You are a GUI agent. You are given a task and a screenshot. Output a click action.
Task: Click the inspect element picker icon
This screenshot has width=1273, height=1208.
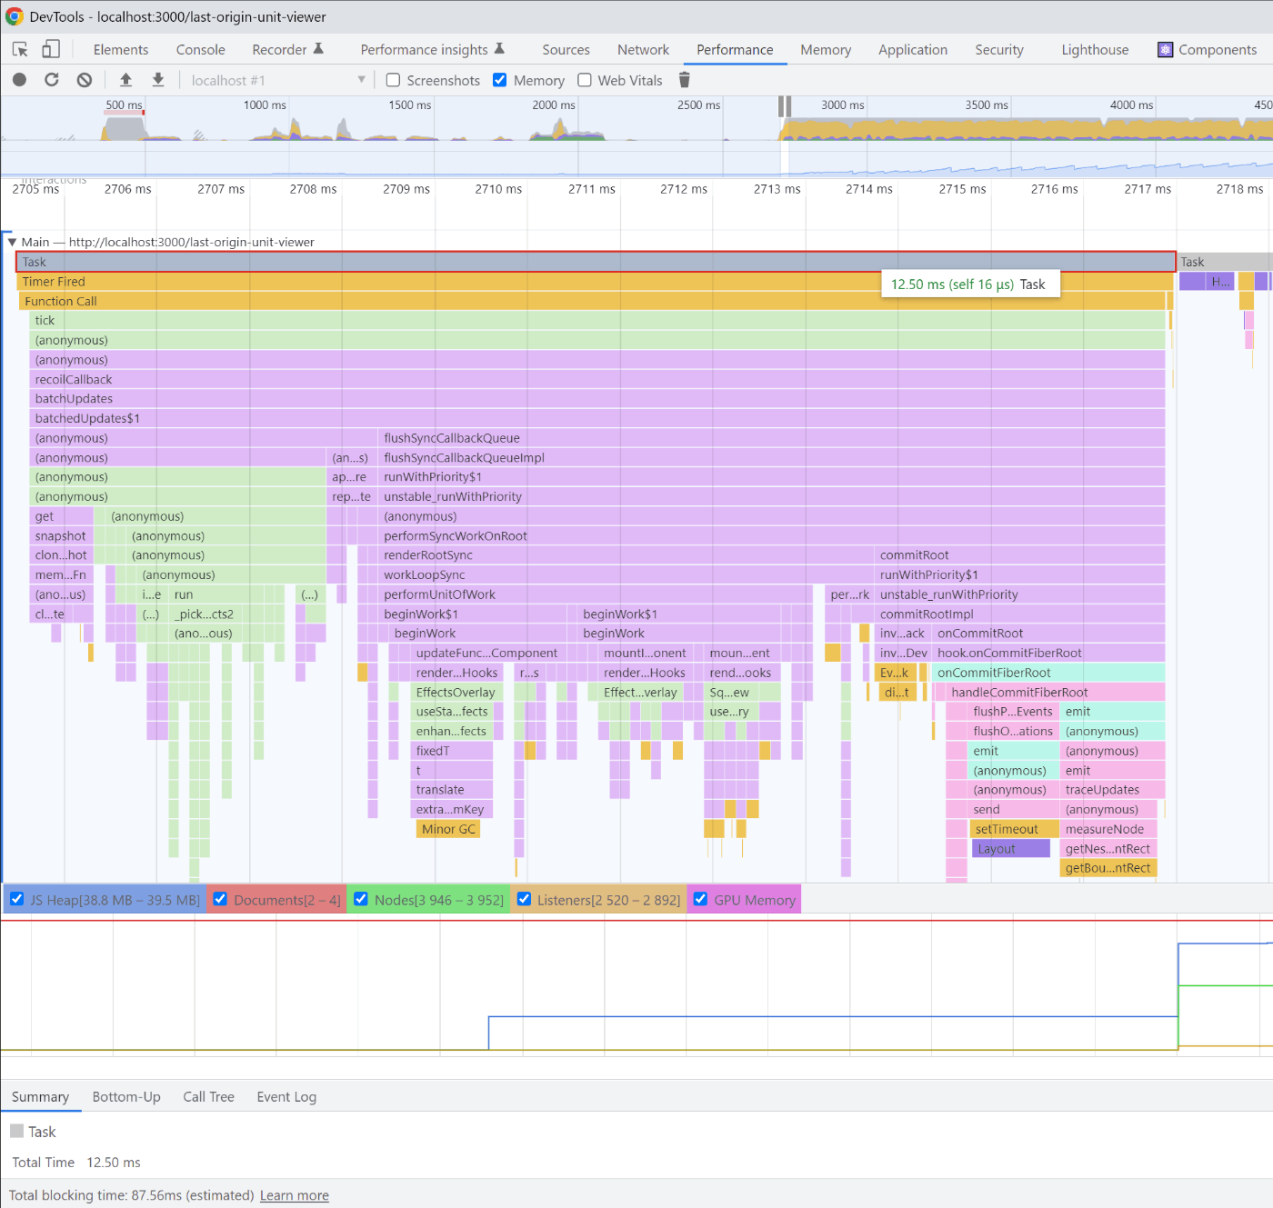click(x=20, y=49)
